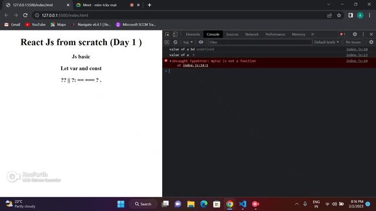Viewport: 376px width, 211px height.
Task: Show hidden system tray icons
Action: tap(297, 204)
